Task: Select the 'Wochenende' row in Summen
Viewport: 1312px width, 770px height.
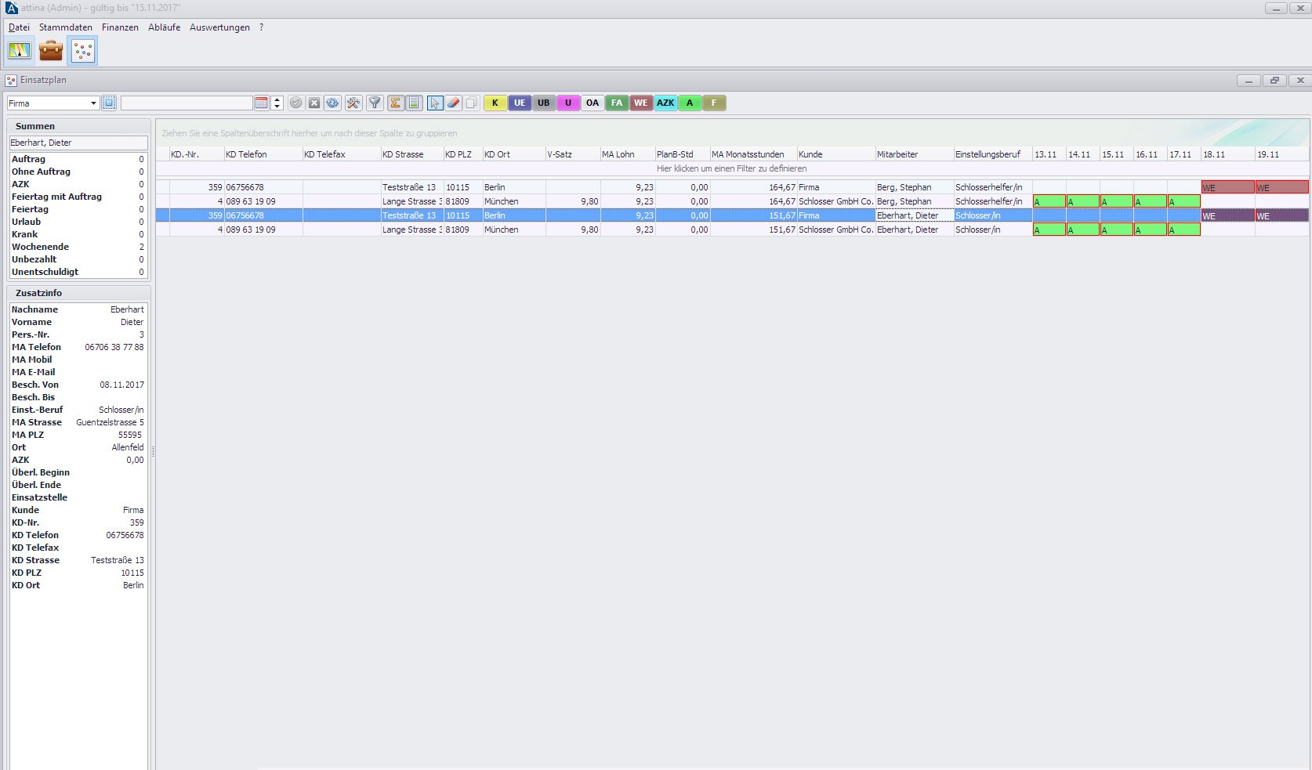Action: click(78, 247)
